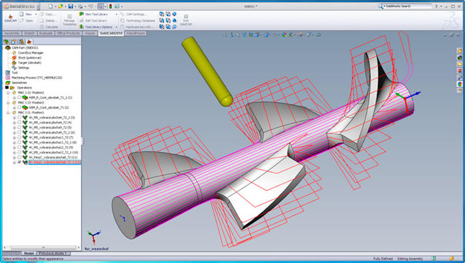Check the box for HSM_R_Cont_obrobek_T1_1 (1) operation

(x=19, y=98)
